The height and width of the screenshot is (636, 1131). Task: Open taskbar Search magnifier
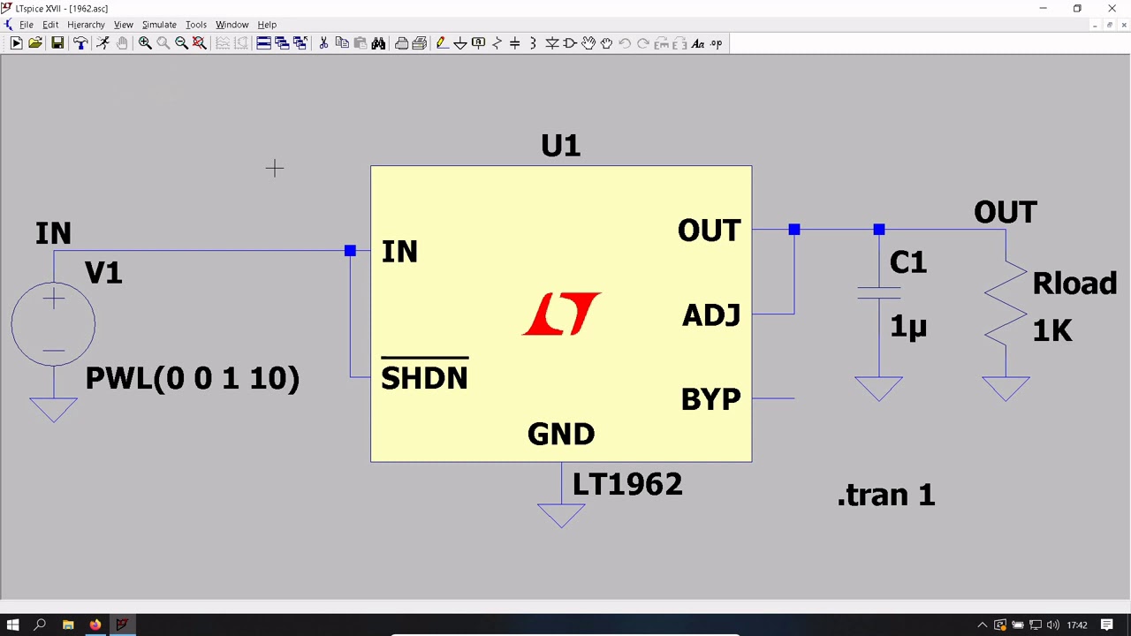40,625
